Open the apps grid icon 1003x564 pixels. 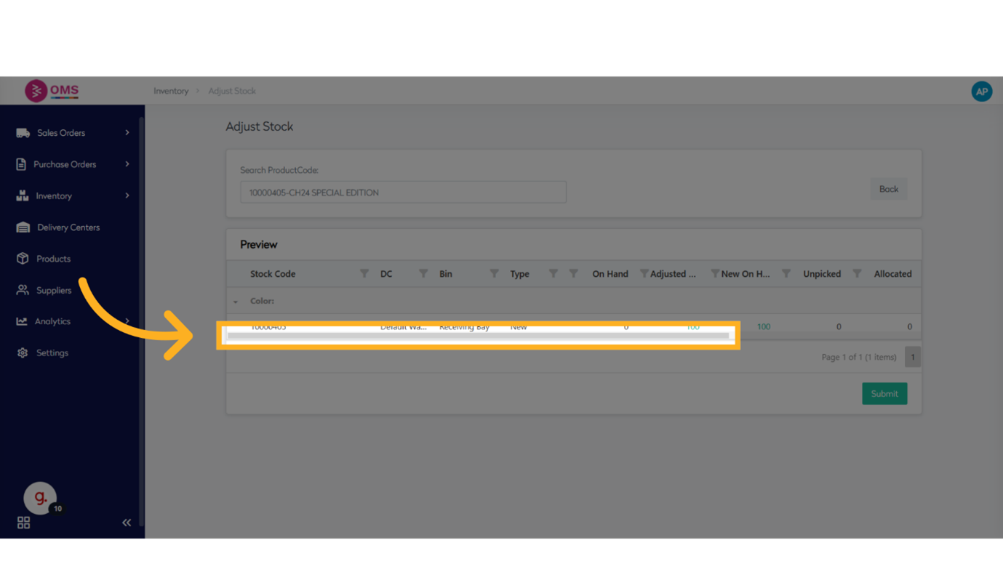(x=23, y=523)
